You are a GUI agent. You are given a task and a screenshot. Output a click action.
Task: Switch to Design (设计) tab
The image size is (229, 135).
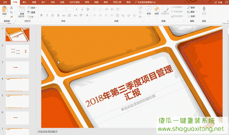pos(43,2)
